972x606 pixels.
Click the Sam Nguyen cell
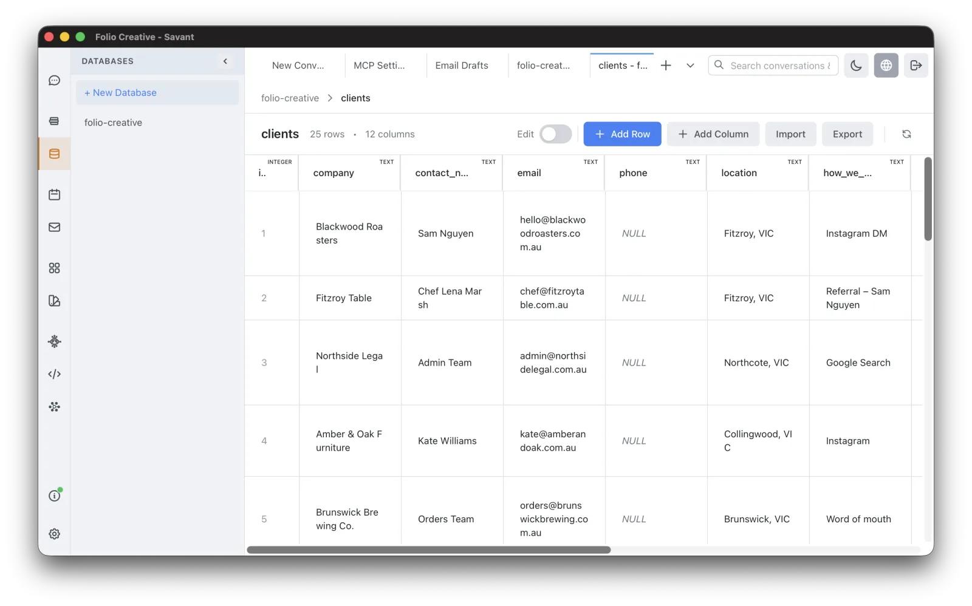[452, 234]
